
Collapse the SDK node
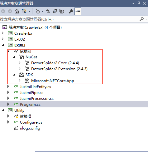point(14,75)
